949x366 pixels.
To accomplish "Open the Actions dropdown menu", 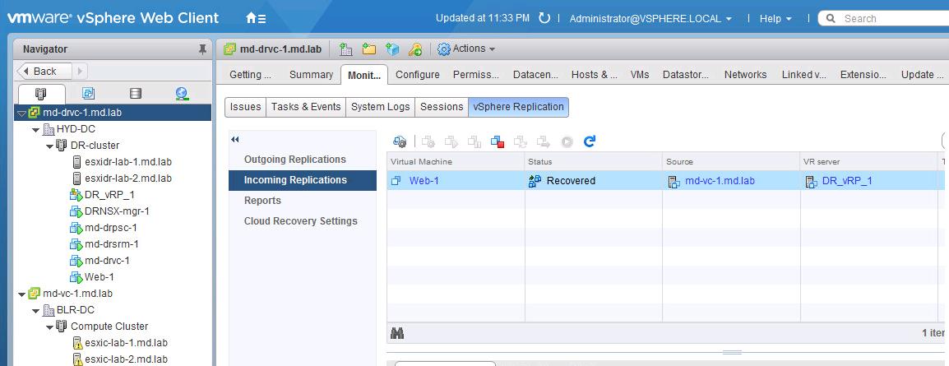I will point(466,49).
